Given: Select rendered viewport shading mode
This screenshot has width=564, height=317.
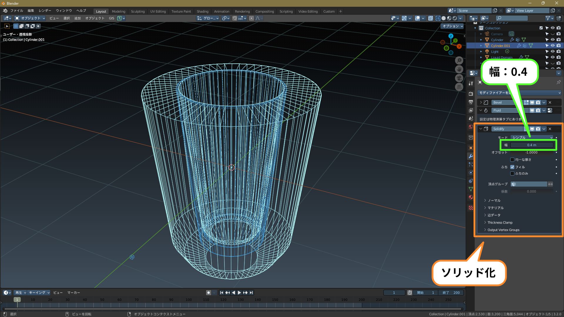Looking at the screenshot, I should [x=455, y=18].
